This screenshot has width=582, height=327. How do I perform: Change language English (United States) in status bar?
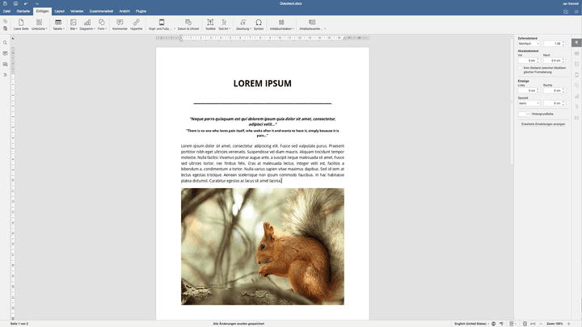[471, 323]
